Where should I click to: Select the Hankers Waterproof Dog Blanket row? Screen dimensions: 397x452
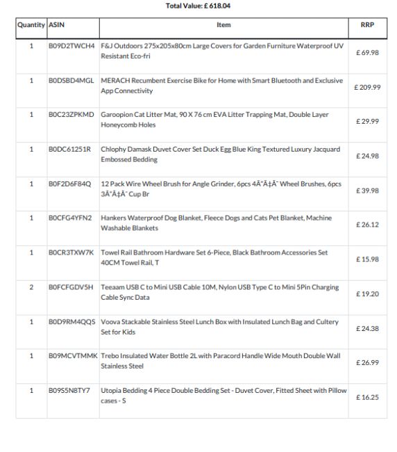click(x=201, y=228)
